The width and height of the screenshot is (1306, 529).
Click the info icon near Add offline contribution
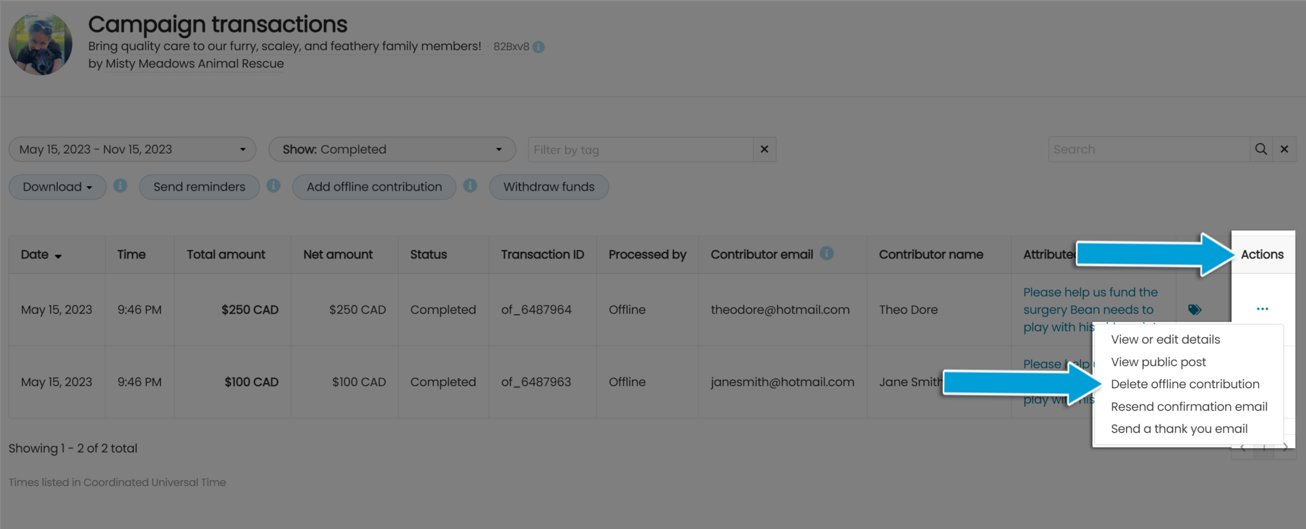[x=471, y=186]
